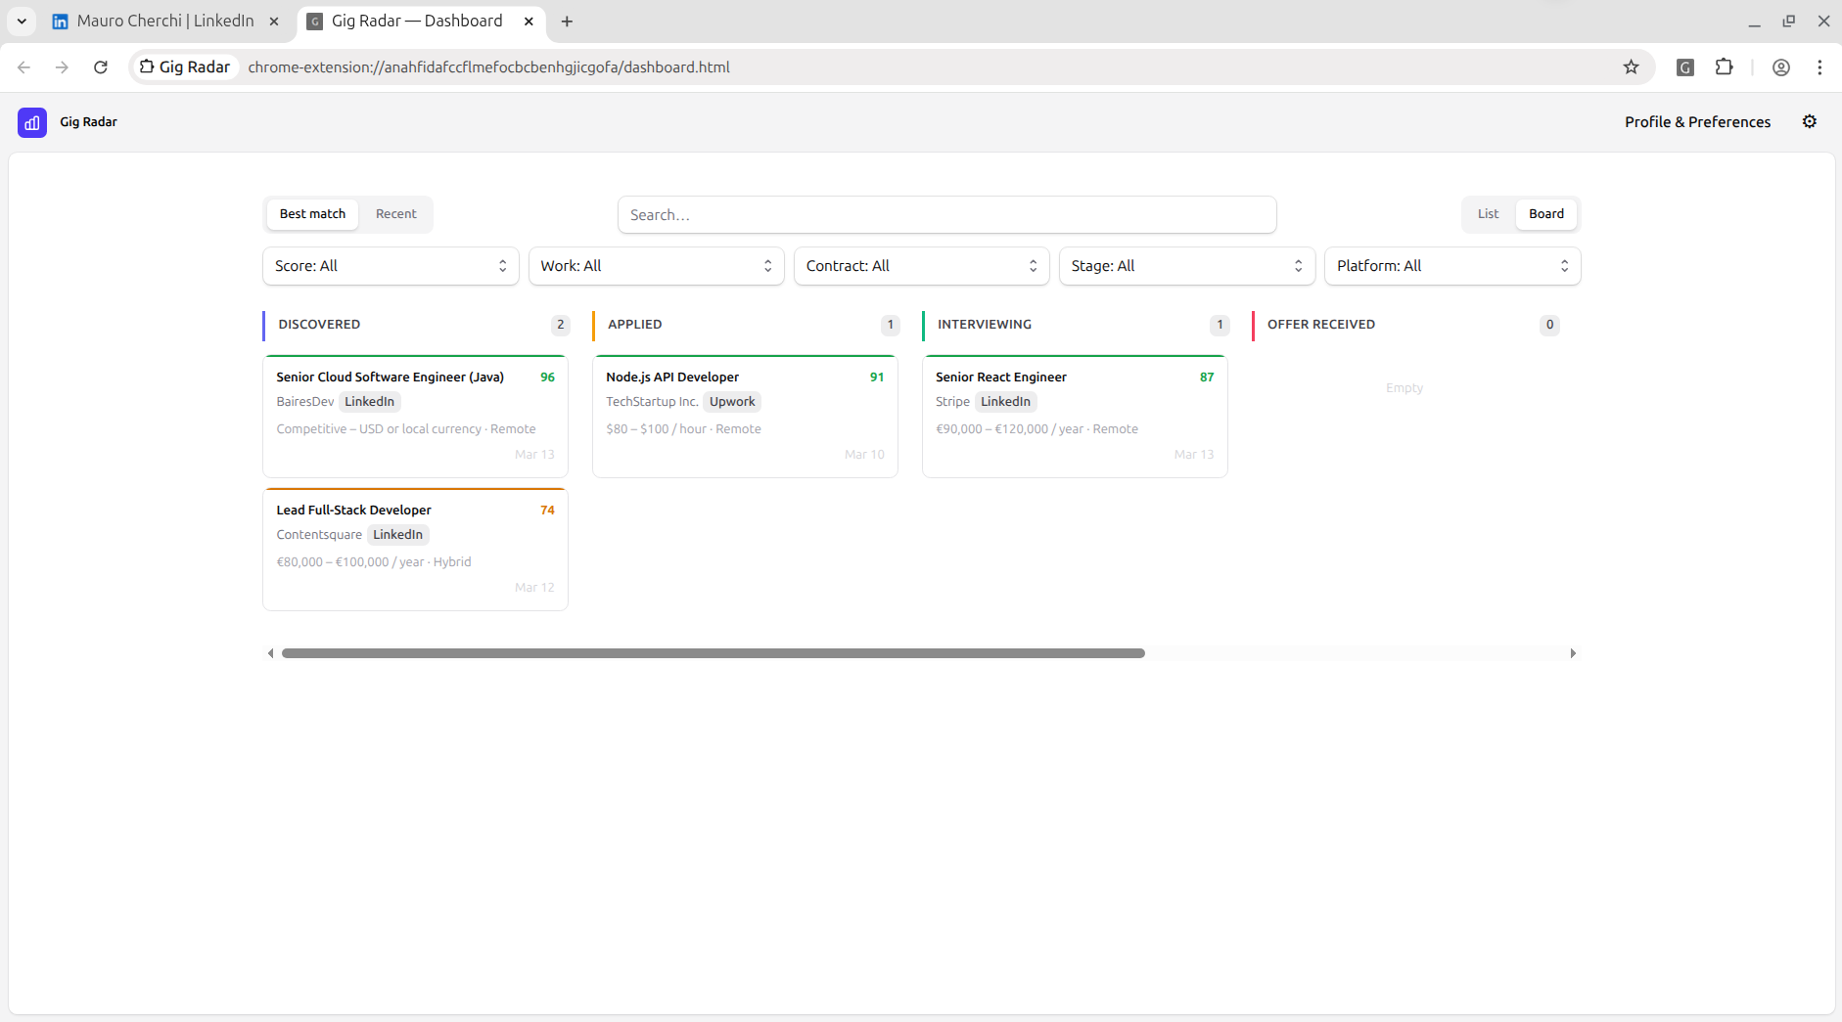Expand the Platform: All dropdown
Screen dimensions: 1842x1022
click(x=1451, y=266)
